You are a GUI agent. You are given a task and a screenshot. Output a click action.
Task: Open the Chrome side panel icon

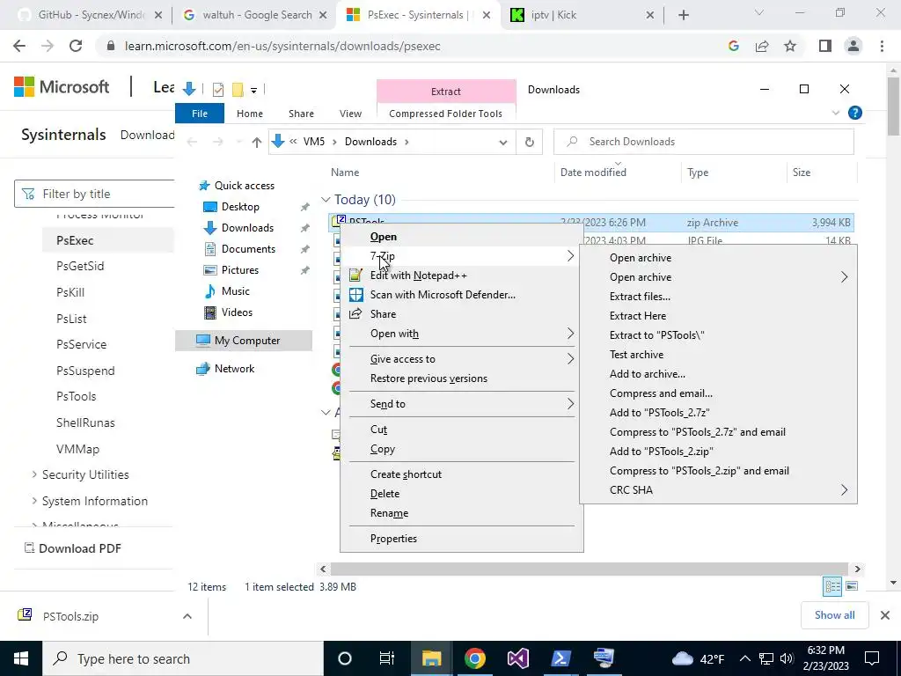pos(825,46)
